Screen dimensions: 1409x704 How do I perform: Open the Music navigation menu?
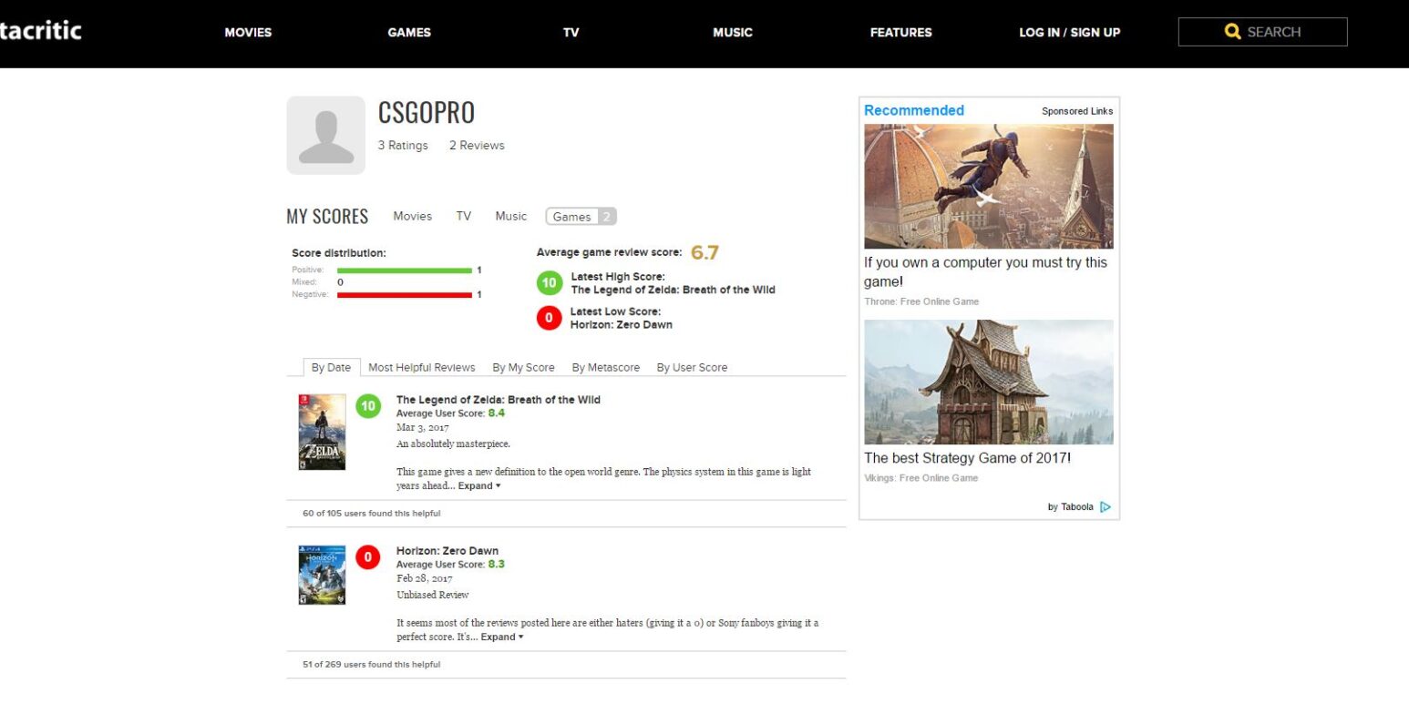(x=733, y=33)
